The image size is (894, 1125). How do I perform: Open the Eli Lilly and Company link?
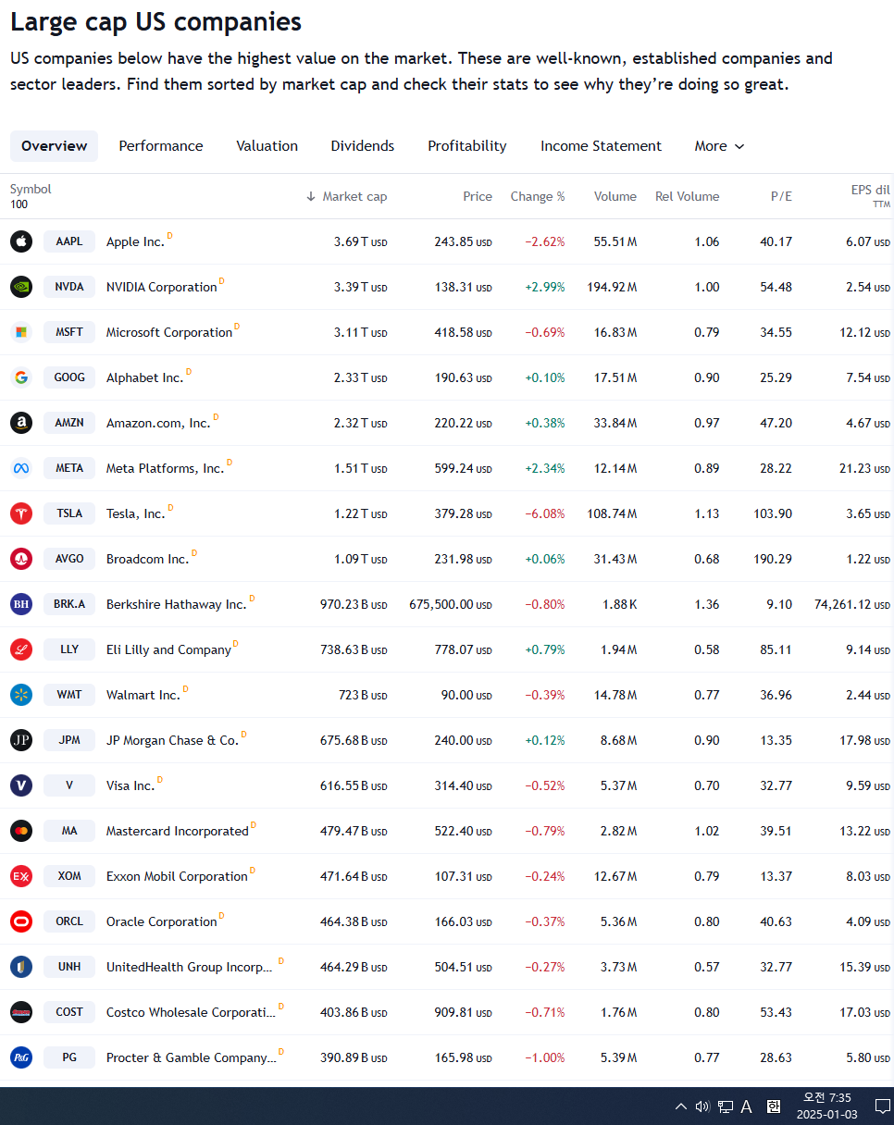[x=168, y=650]
